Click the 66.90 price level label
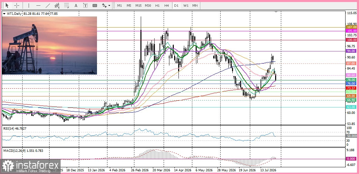This screenshot has height=174, width=359. [352, 100]
